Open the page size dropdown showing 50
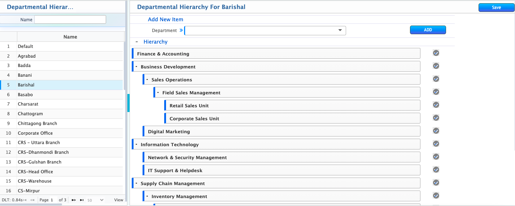 [x=95, y=200]
